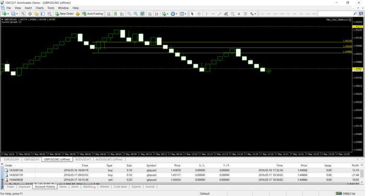Open the Indicators list dropdown arrow
This screenshot has height=196, width=365.
pyautogui.click(x=167, y=14)
